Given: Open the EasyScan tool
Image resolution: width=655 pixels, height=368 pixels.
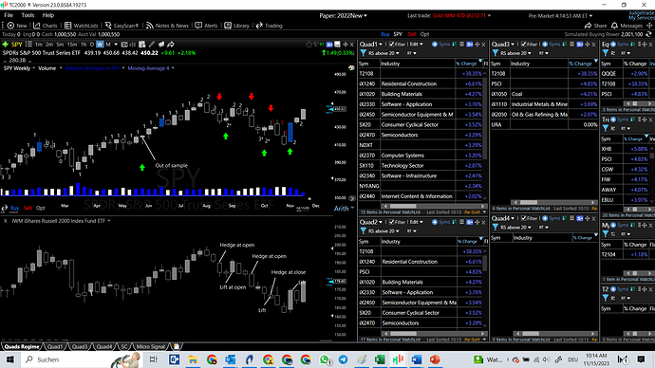Looking at the screenshot, I should 122,26.
